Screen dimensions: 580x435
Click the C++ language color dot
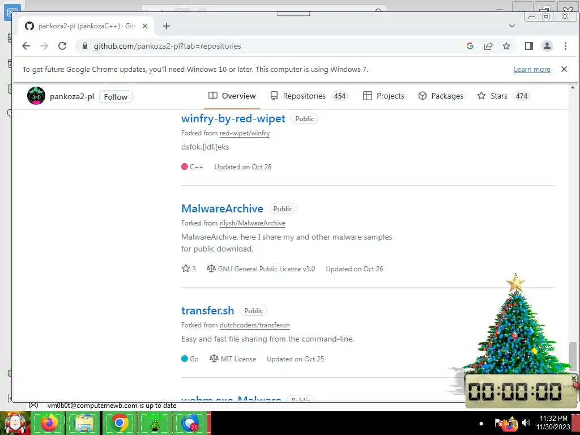coord(185,167)
